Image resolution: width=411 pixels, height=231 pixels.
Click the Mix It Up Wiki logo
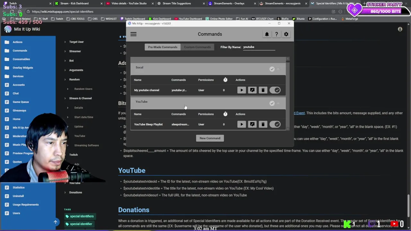tap(8, 29)
